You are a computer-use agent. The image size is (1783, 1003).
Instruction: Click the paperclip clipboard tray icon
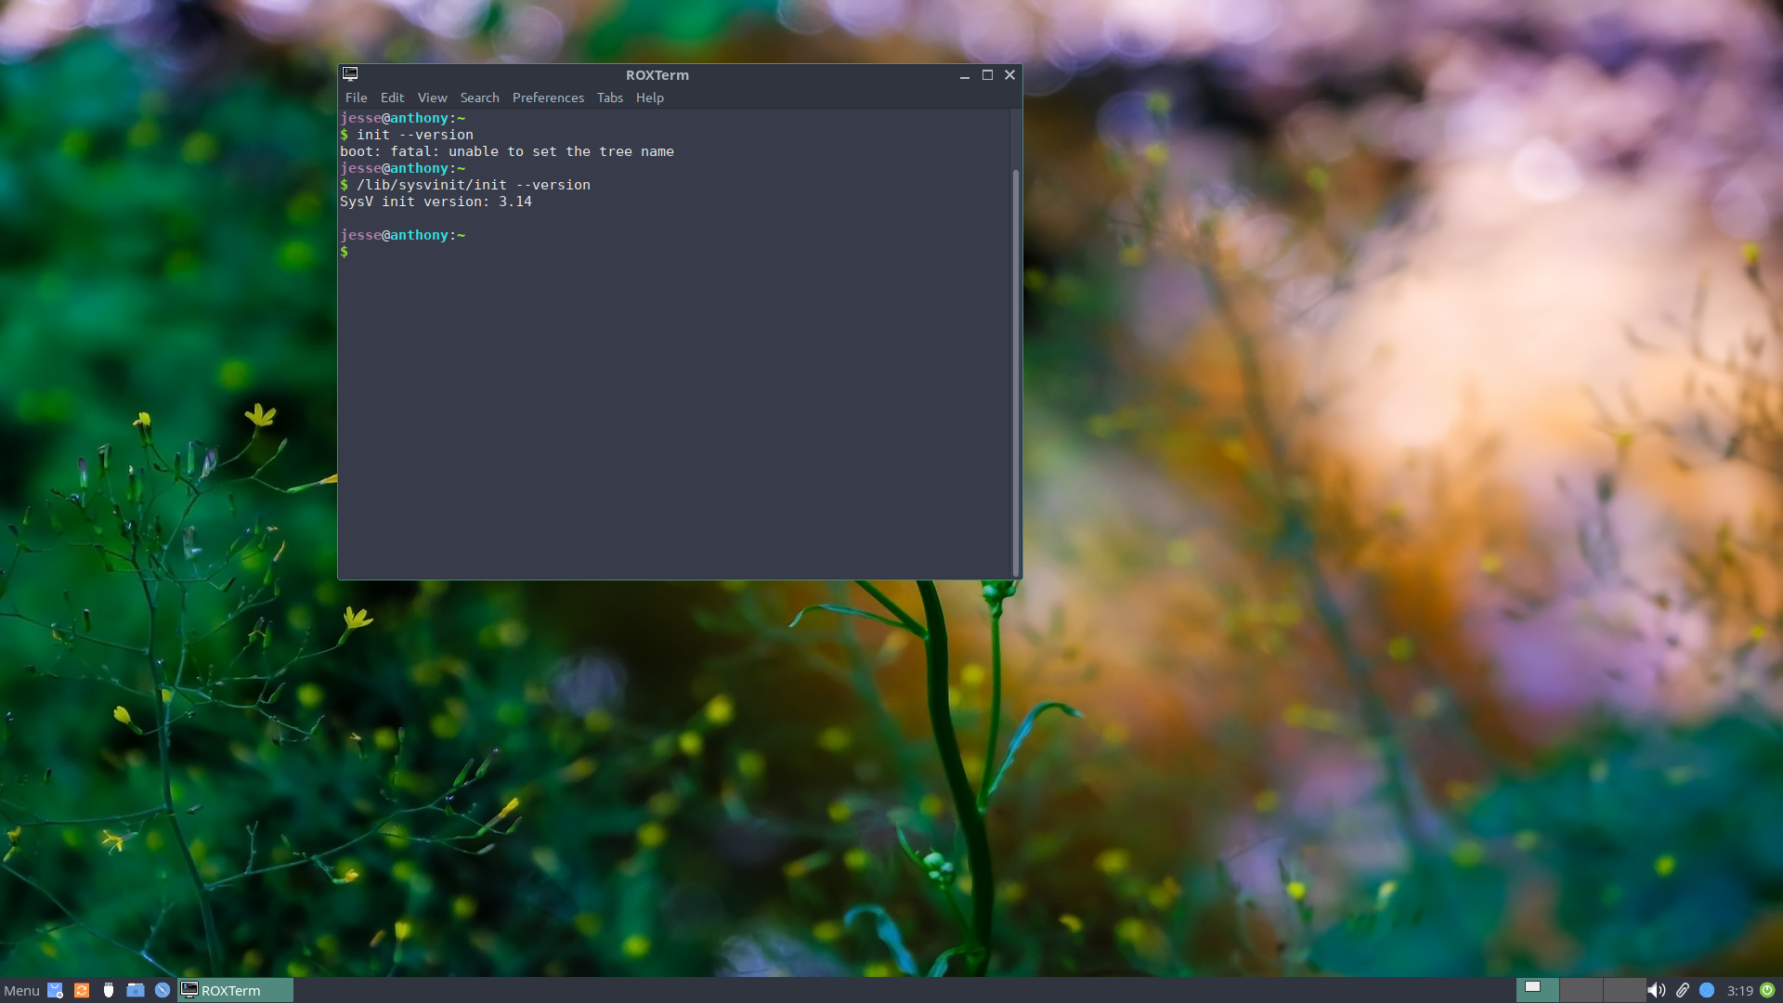(1682, 990)
